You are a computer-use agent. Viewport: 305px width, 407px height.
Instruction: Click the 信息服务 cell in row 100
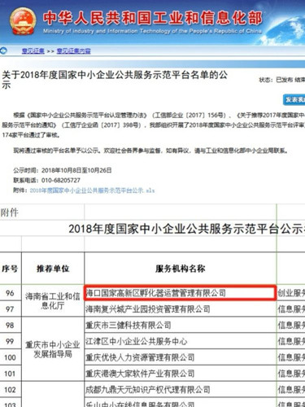click(x=291, y=357)
